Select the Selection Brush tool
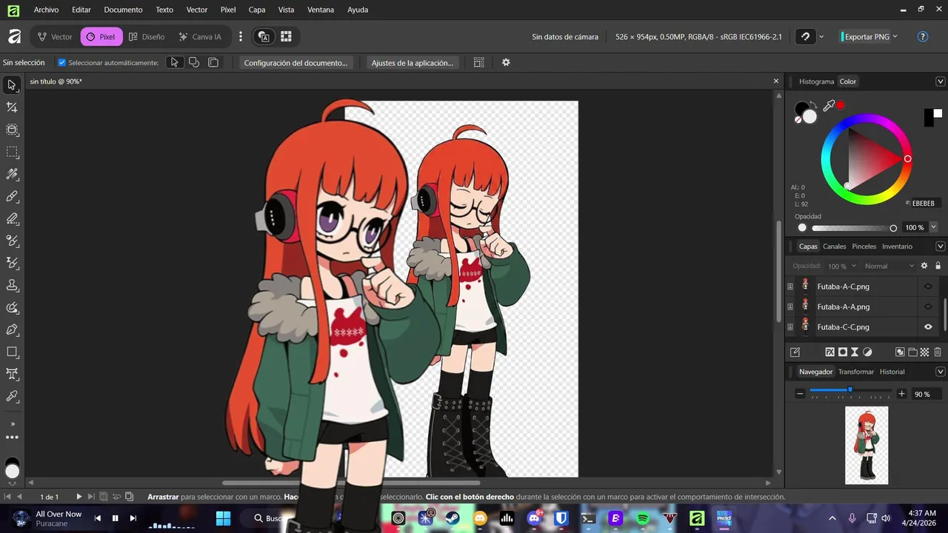The image size is (948, 533). (12, 130)
